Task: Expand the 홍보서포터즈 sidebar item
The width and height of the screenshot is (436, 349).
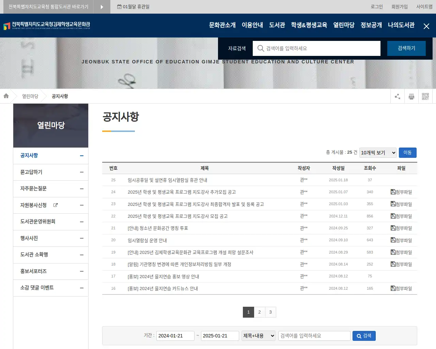Action: pyautogui.click(x=82, y=271)
